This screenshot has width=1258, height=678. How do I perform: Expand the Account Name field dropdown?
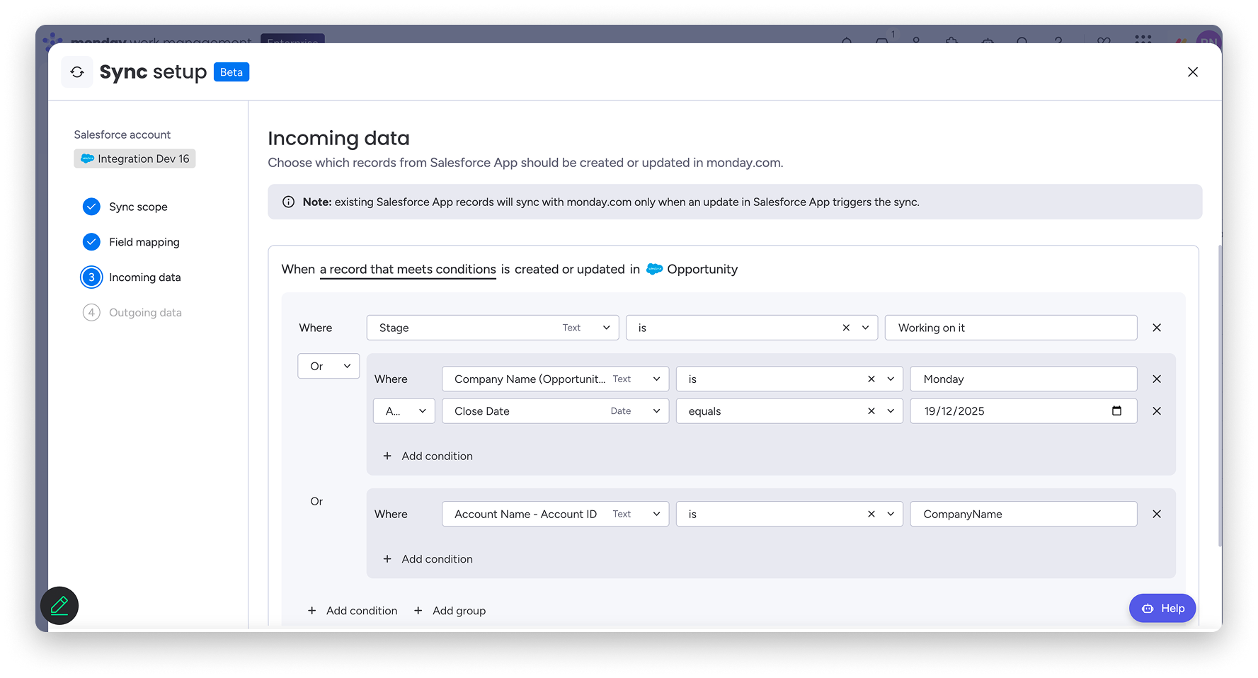(656, 515)
